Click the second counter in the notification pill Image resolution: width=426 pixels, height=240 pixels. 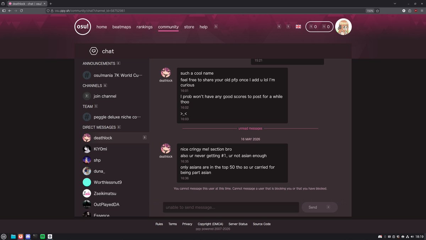[326, 27]
